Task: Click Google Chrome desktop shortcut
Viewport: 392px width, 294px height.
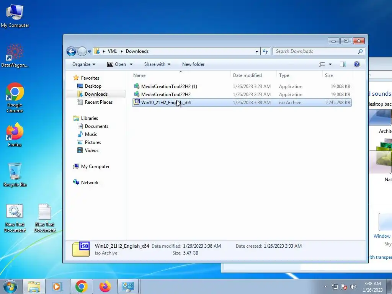Action: pyautogui.click(x=15, y=98)
